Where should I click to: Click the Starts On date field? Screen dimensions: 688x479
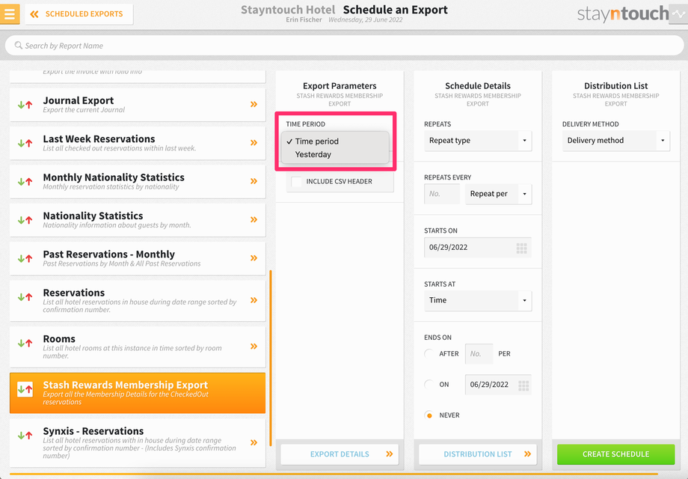[x=478, y=247]
